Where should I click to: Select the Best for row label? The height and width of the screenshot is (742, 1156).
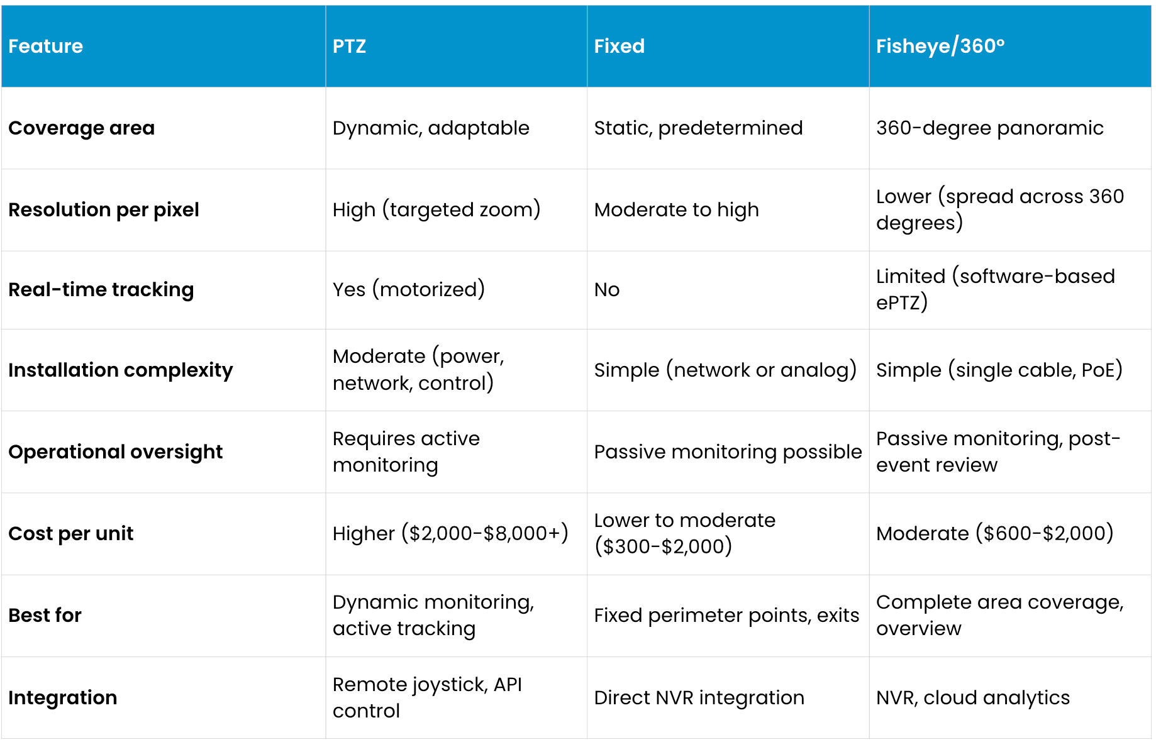click(45, 615)
